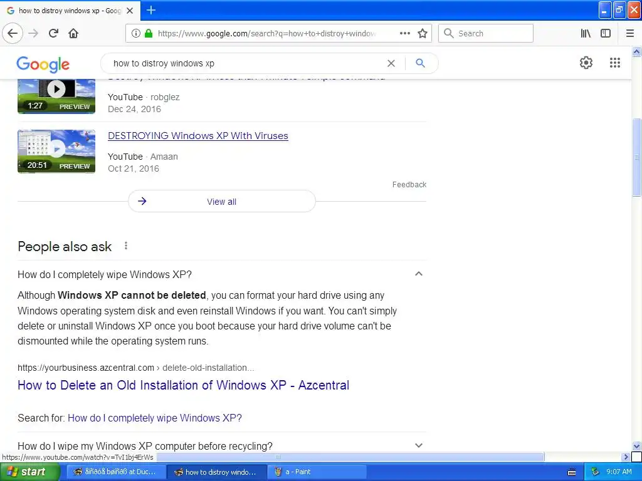
Task: Click 'Dec 24, 2016' date text
Action: 134,109
